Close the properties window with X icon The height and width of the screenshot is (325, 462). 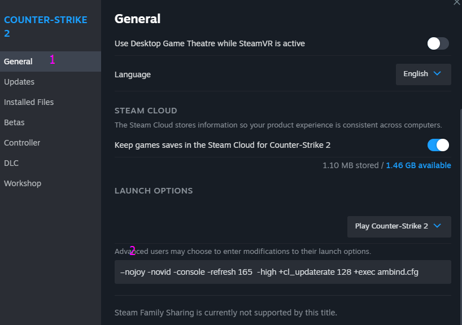pos(456,3)
